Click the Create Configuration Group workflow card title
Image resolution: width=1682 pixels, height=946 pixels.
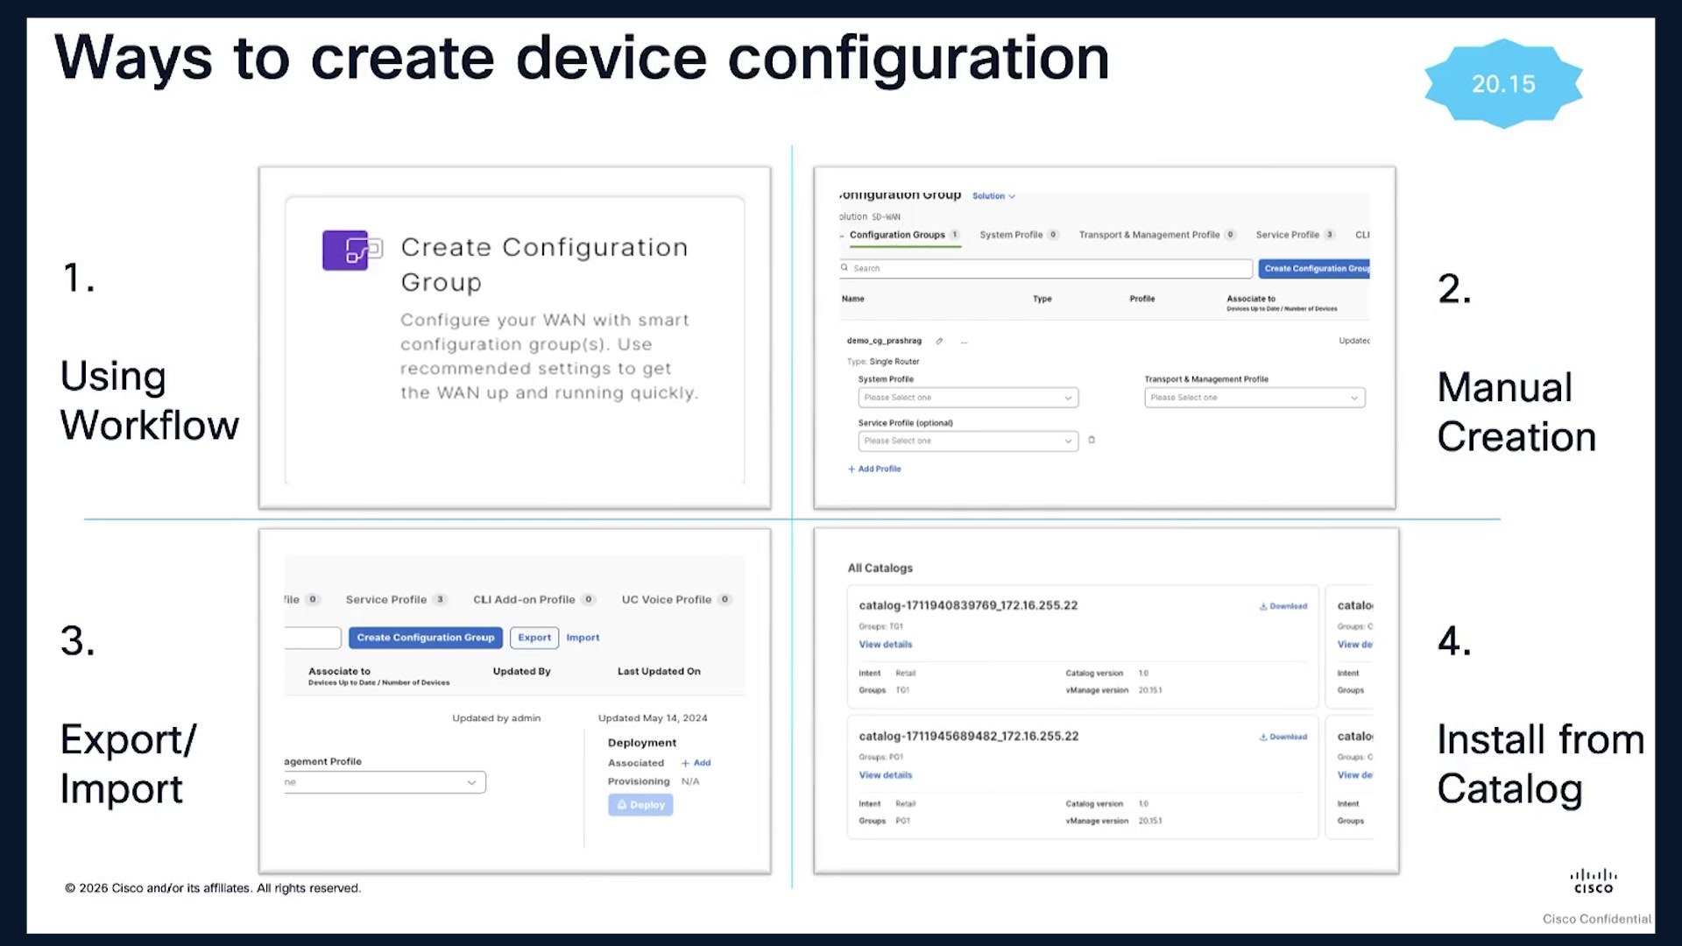click(544, 265)
